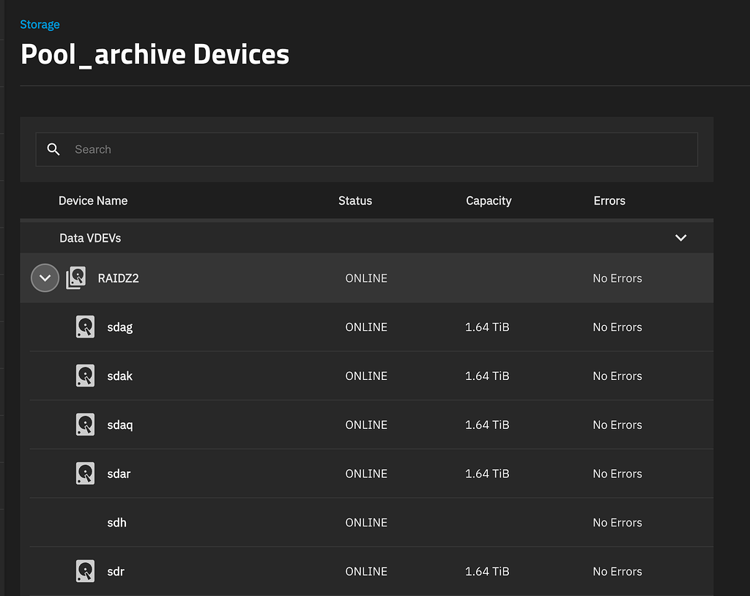Click the Status column header
The width and height of the screenshot is (750, 596).
pos(354,200)
